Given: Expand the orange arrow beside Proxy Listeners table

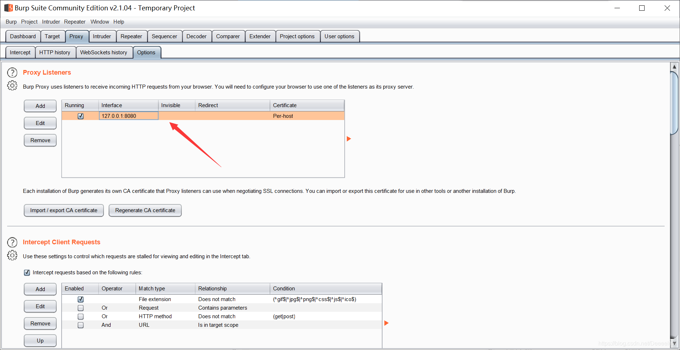Looking at the screenshot, I should tap(349, 139).
